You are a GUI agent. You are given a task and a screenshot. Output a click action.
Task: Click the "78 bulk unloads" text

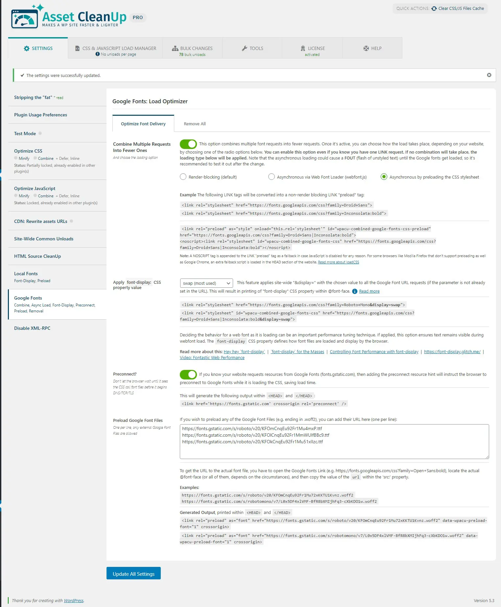[192, 55]
